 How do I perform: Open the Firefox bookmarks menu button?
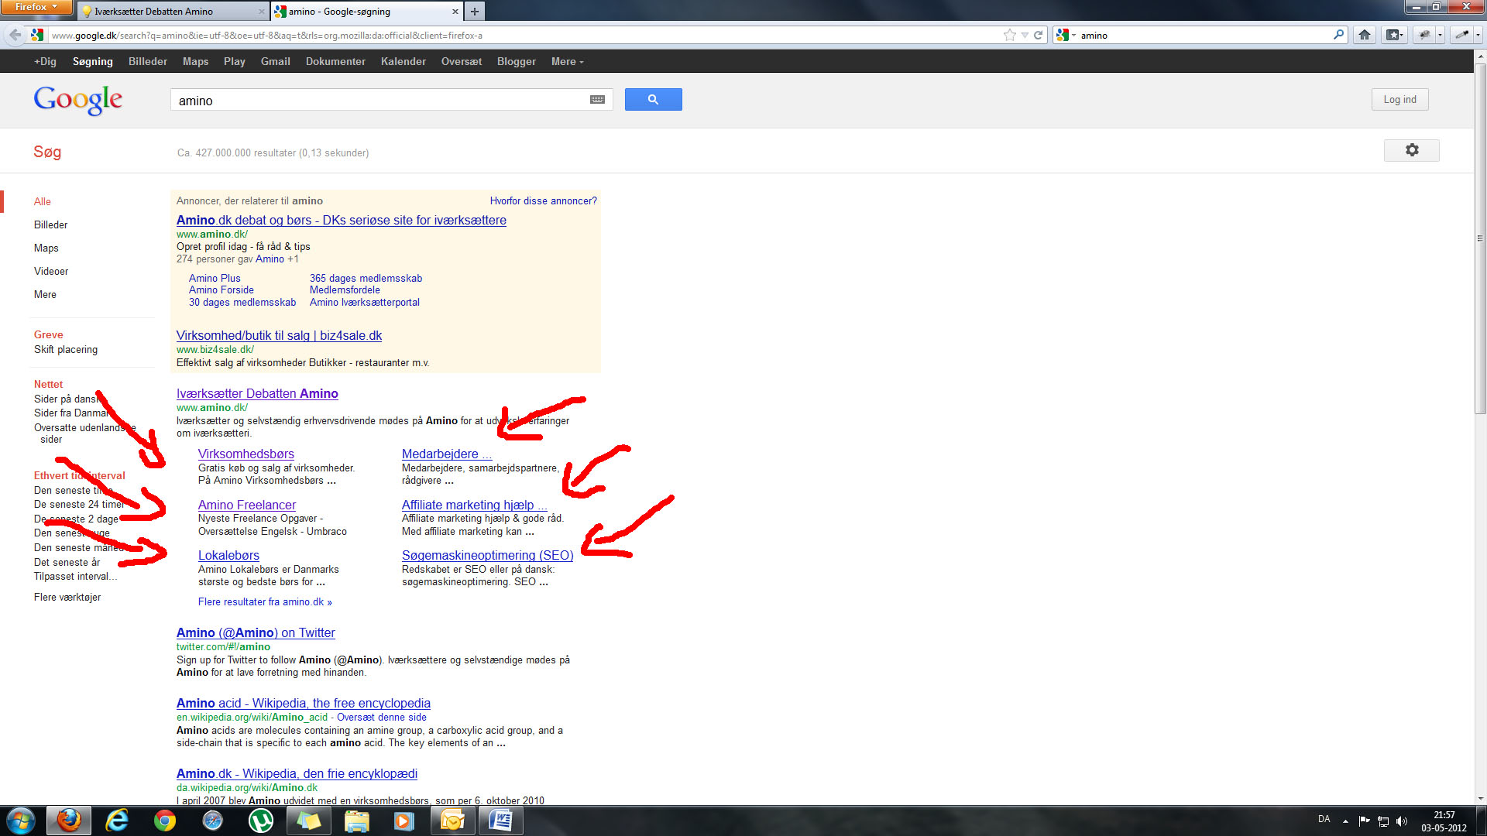click(x=1394, y=35)
